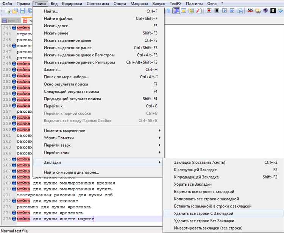Click the toolbar icon right of ABC spell-check

coord(258,11)
